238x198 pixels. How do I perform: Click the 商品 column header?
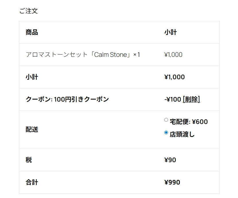coord(32,32)
